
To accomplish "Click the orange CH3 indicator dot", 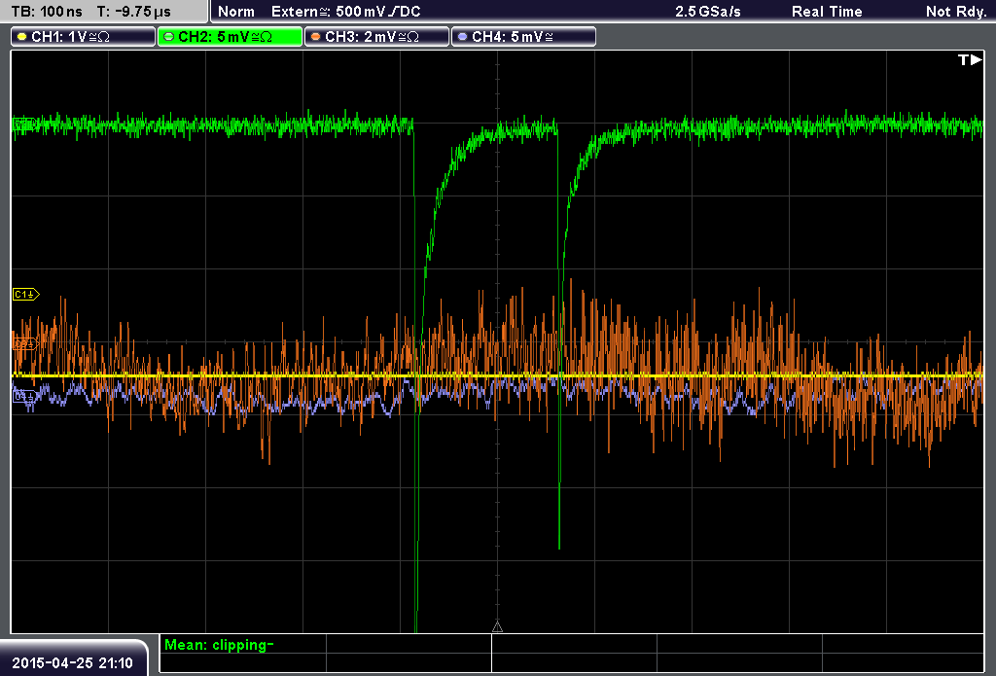I will click(316, 37).
